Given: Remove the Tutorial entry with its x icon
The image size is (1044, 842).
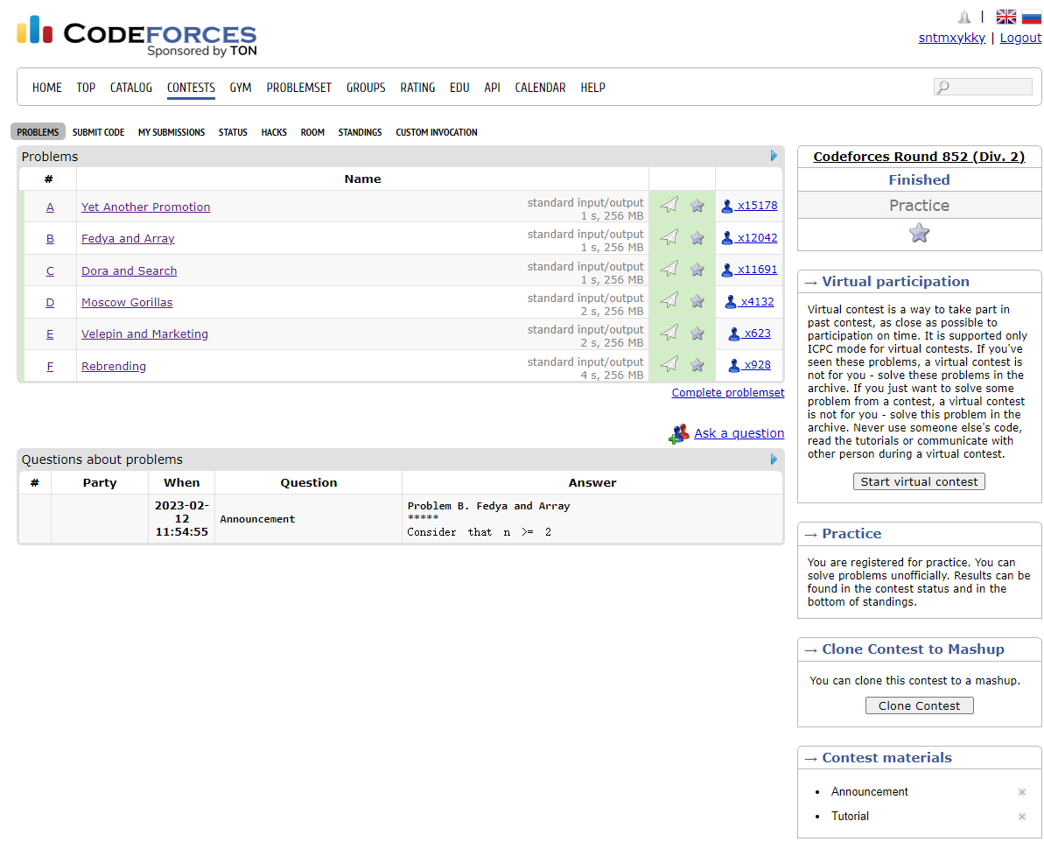Looking at the screenshot, I should click(x=1021, y=817).
